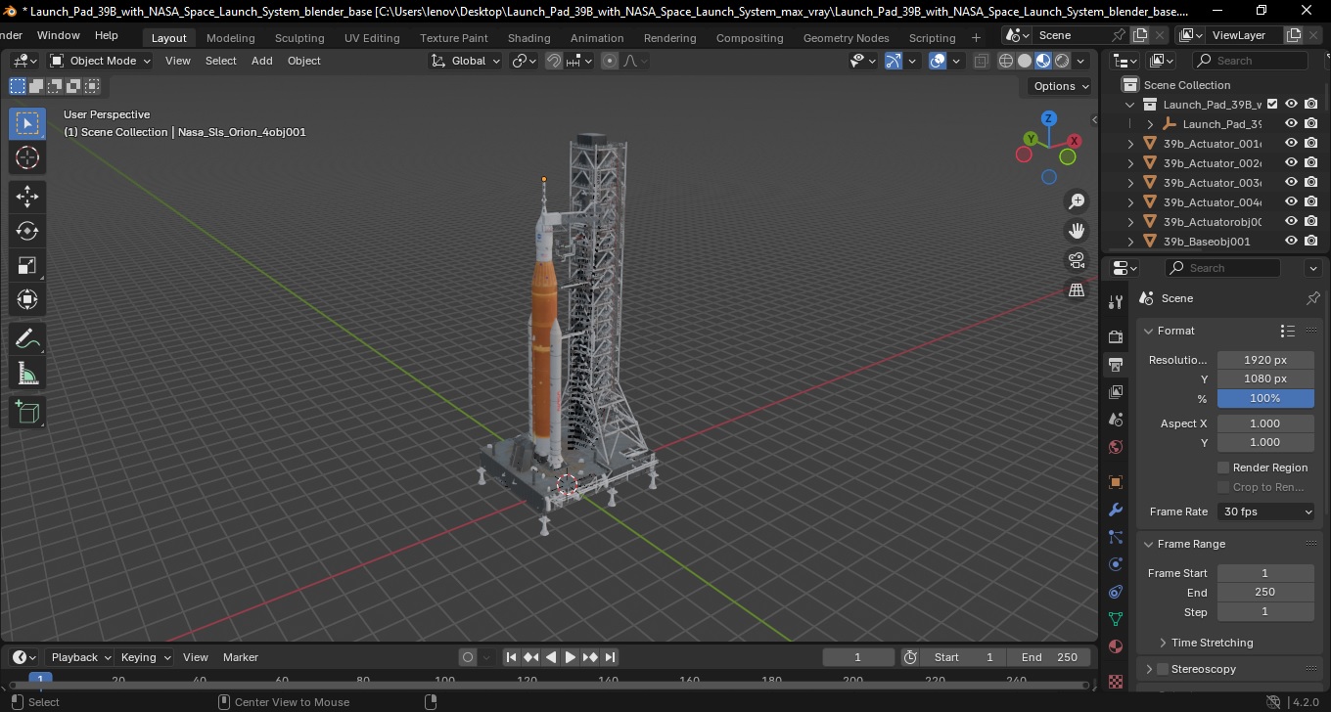The height and width of the screenshot is (712, 1331).
Task: Switch to rendered viewport shading
Action: click(x=1062, y=61)
